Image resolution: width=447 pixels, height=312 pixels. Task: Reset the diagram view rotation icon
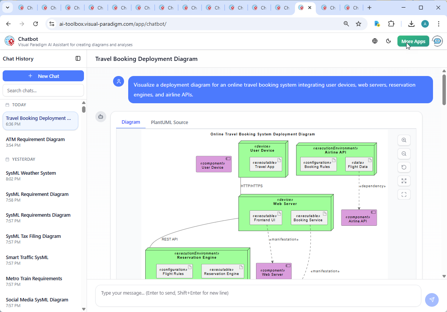tap(404, 168)
